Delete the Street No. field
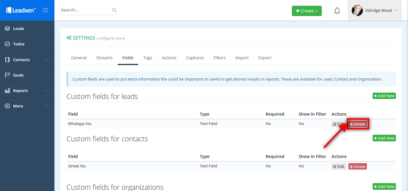The image size is (408, 191). pyautogui.click(x=357, y=166)
